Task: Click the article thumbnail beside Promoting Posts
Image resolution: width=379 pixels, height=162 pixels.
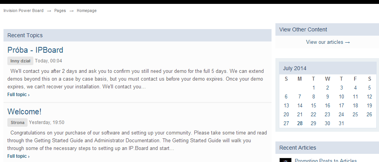Action: (285, 160)
